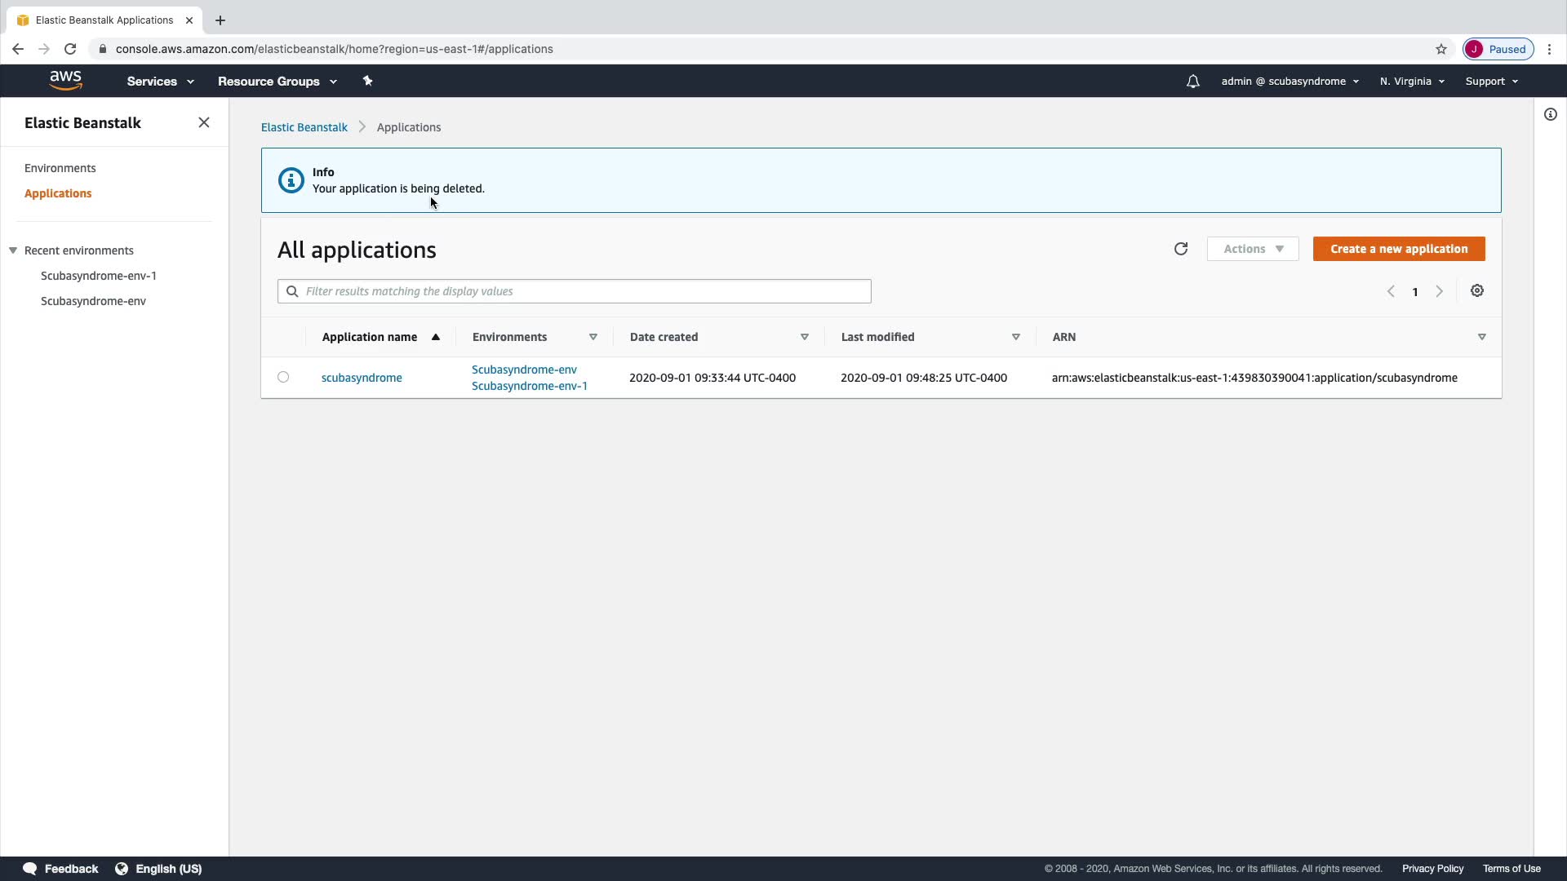Close the Elastic Beanstalk side panel

point(204,122)
